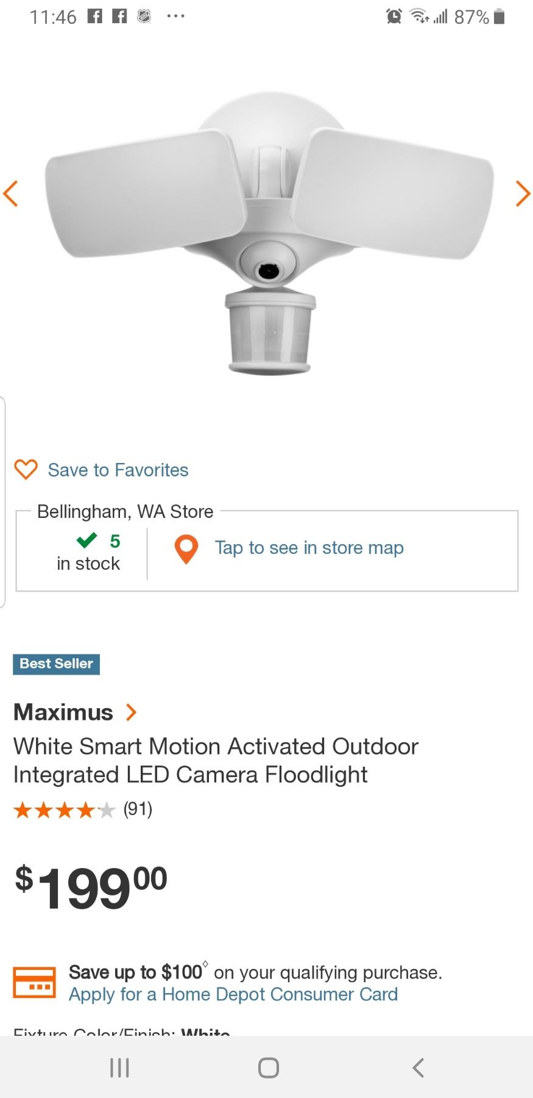
Task: Open the Android recent apps view
Action: pyautogui.click(x=119, y=1067)
